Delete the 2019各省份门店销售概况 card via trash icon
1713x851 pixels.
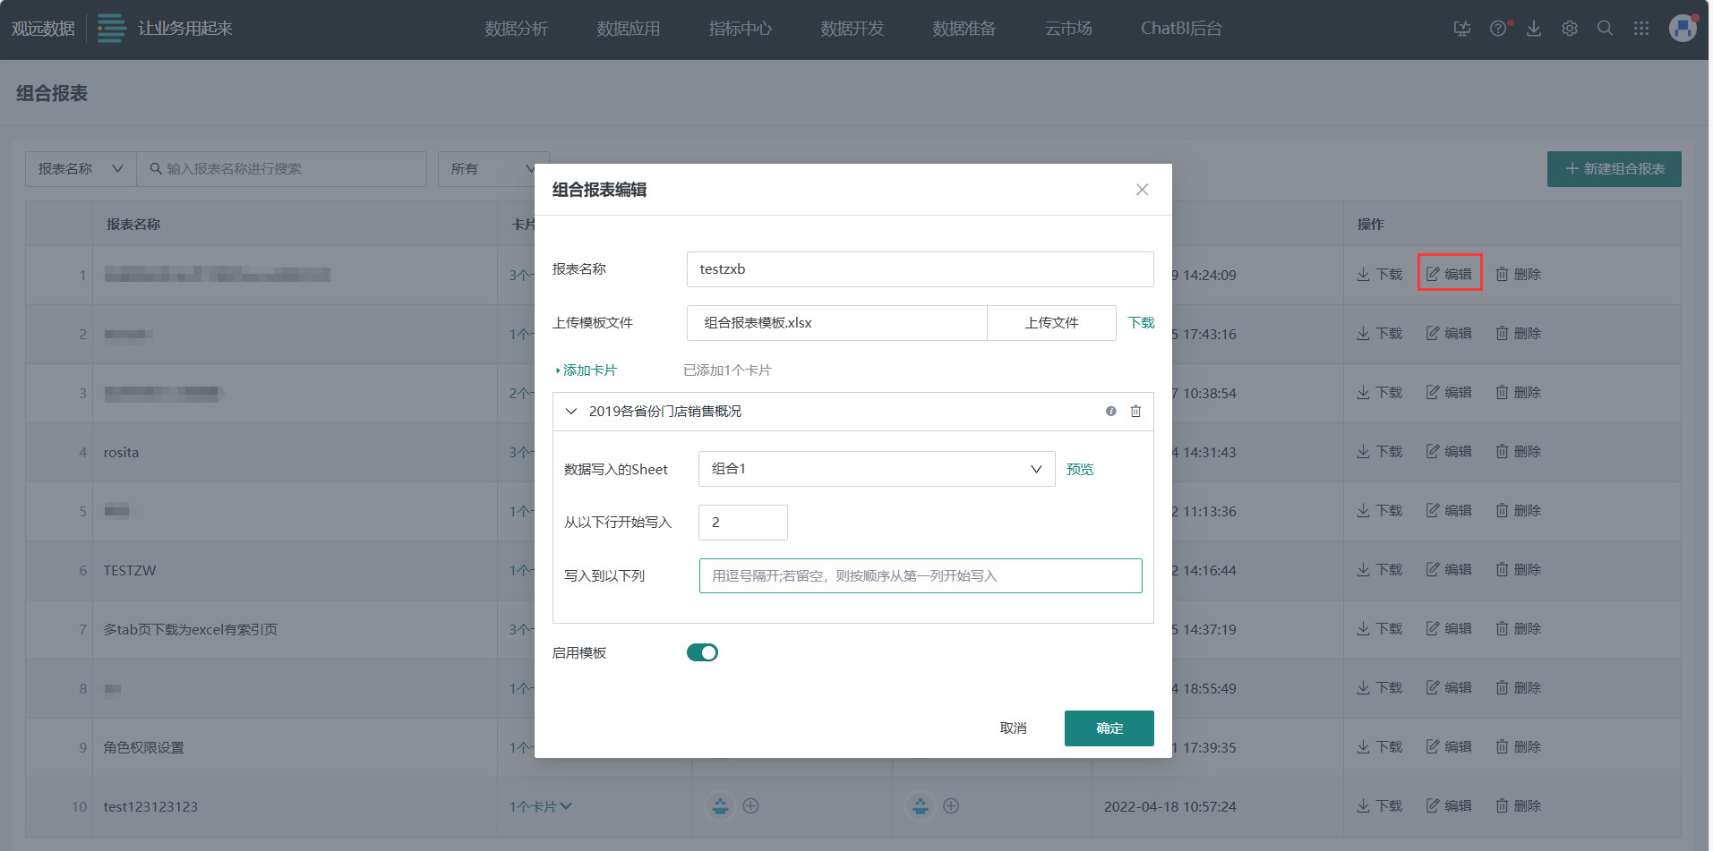coord(1135,411)
